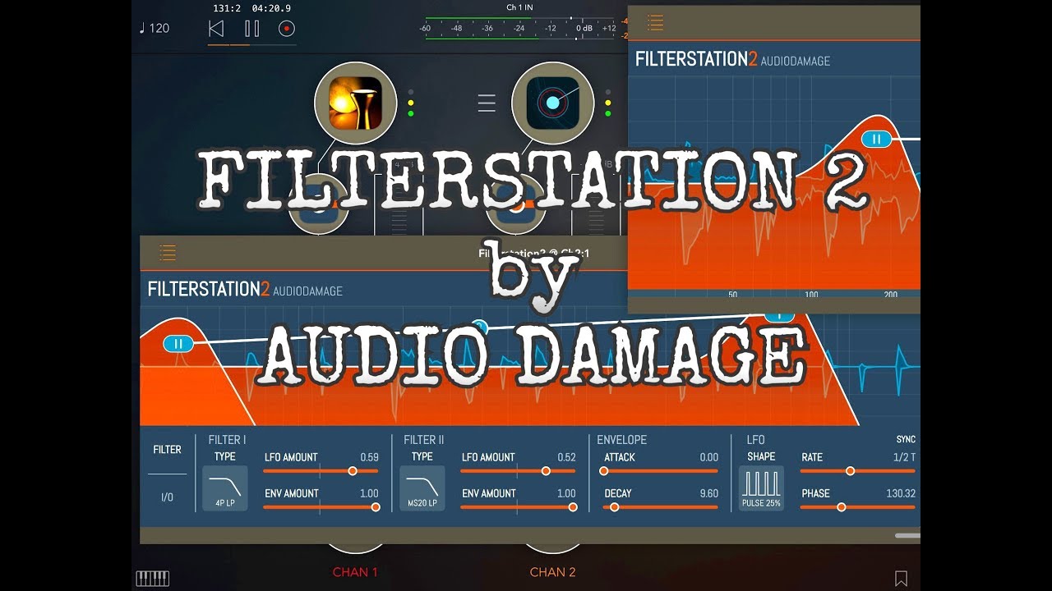Toggle the LFO SYNC option

pyautogui.click(x=906, y=439)
